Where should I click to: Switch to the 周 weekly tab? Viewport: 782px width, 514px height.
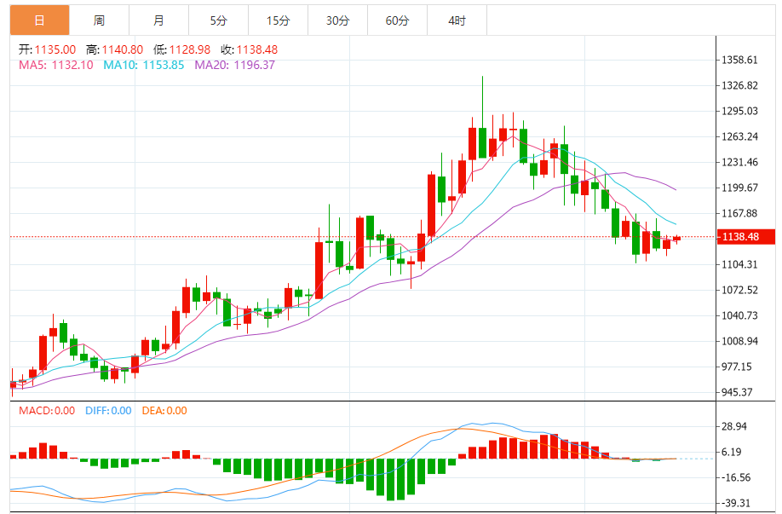click(x=100, y=20)
